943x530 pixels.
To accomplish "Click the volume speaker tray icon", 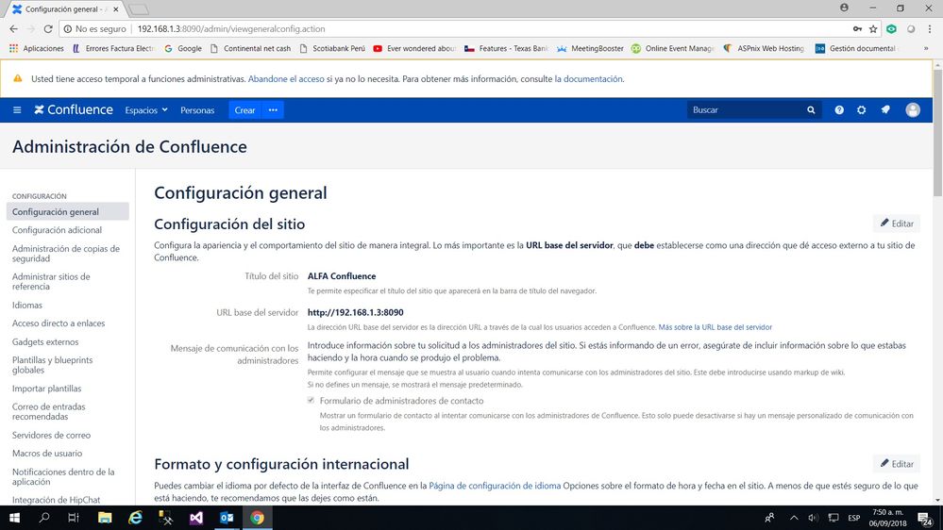I will pos(813,518).
